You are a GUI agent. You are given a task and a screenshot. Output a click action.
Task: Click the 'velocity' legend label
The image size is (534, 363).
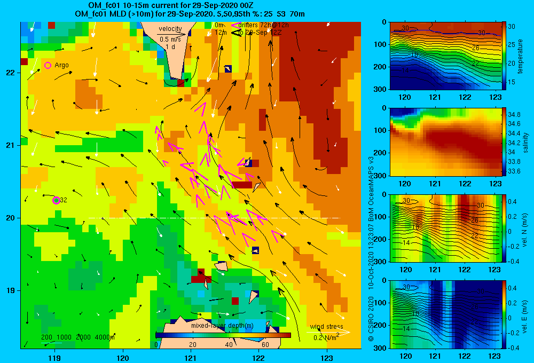tap(170, 29)
